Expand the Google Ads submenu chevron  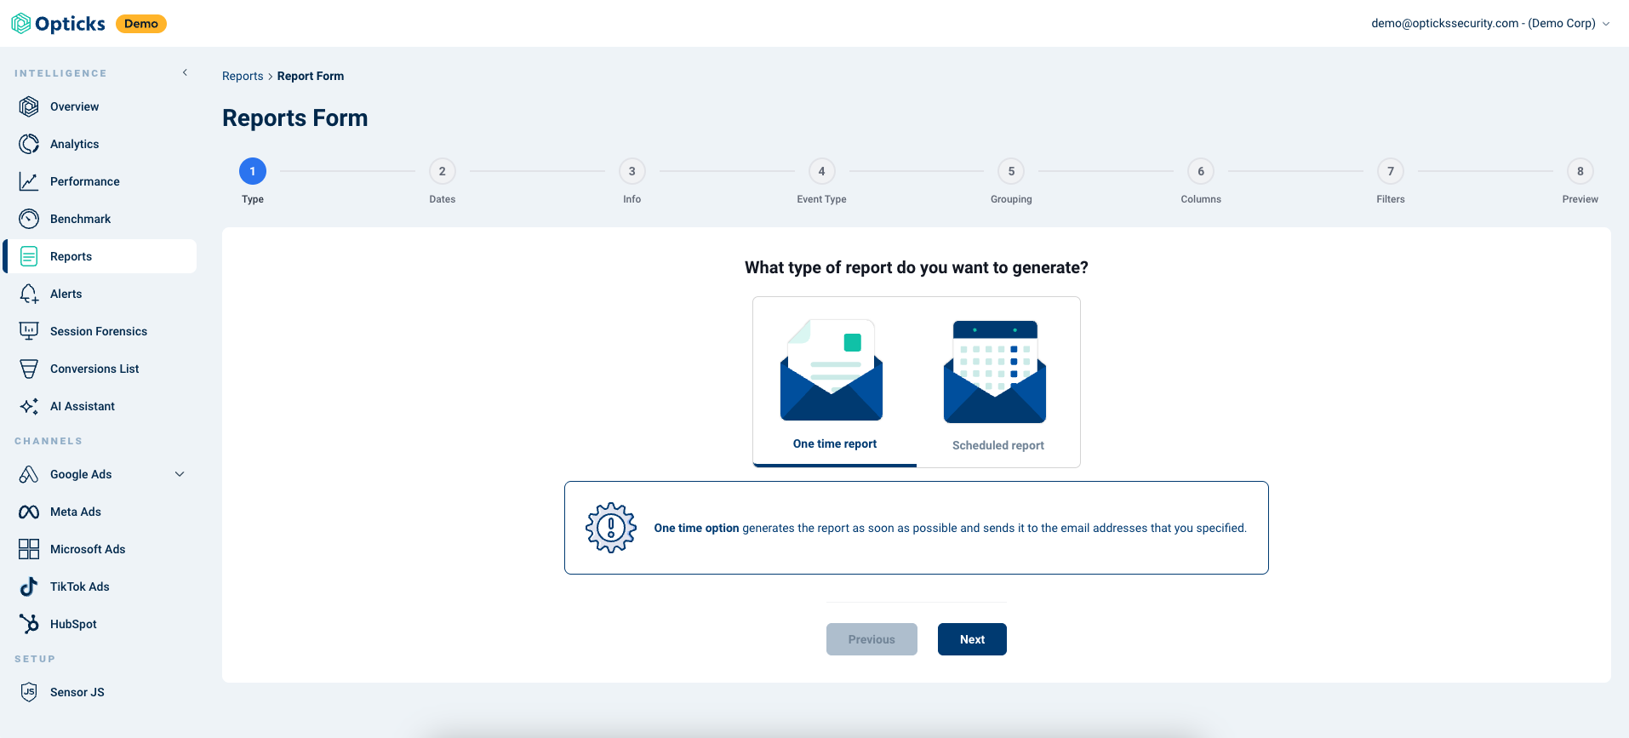(x=180, y=474)
